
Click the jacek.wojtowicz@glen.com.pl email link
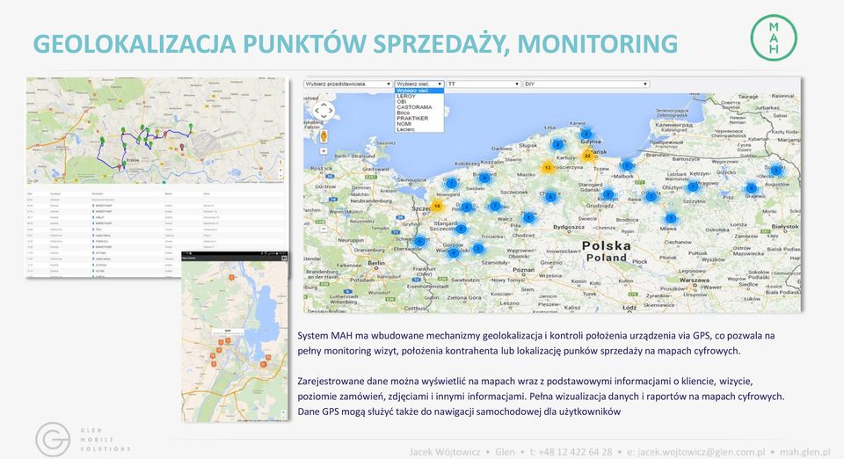pyautogui.click(x=702, y=452)
